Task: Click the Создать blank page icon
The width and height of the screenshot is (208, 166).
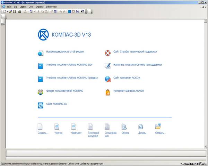Action: (x=40, y=127)
